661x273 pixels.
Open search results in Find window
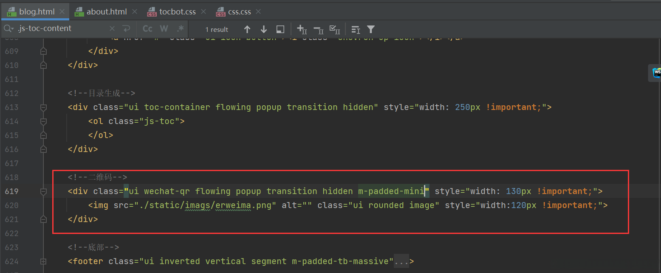click(x=280, y=29)
